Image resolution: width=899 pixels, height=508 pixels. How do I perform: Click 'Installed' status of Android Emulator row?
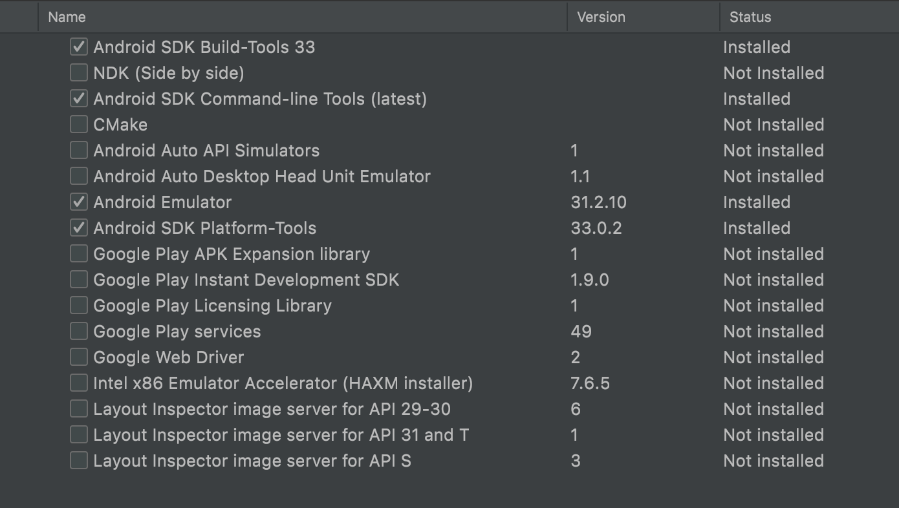pos(757,202)
